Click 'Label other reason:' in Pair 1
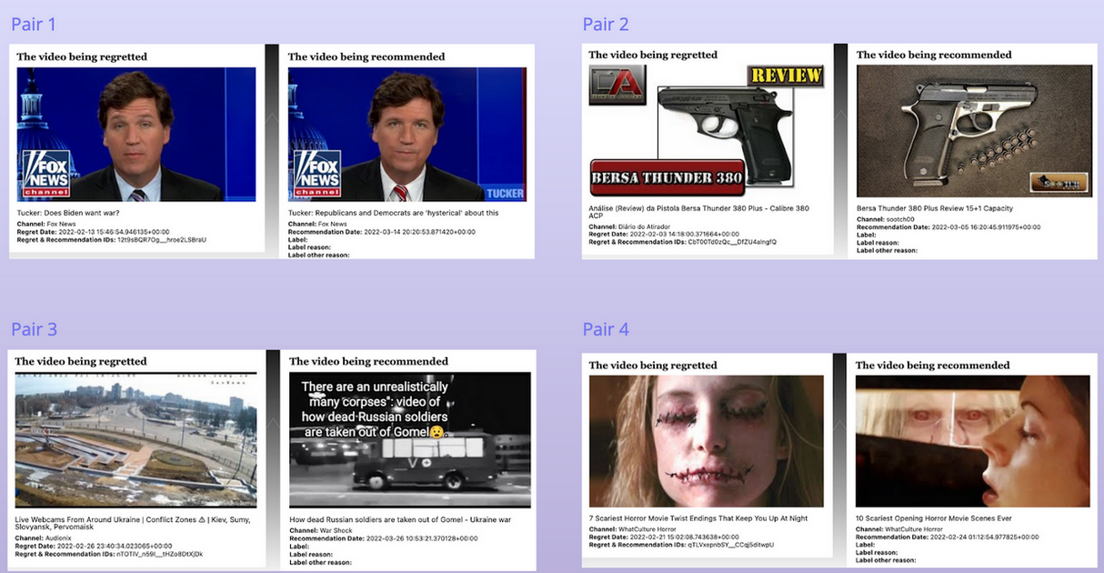 point(318,254)
